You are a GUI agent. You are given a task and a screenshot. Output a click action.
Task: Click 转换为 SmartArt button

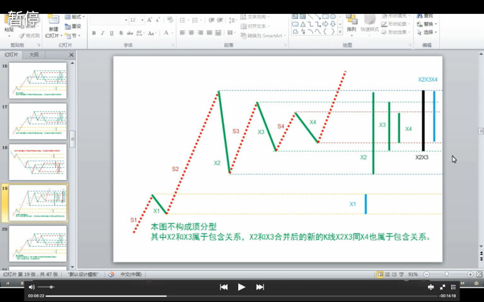click(263, 36)
